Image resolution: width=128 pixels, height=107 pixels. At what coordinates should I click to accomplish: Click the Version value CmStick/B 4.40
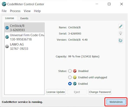pyautogui.click(x=78, y=40)
